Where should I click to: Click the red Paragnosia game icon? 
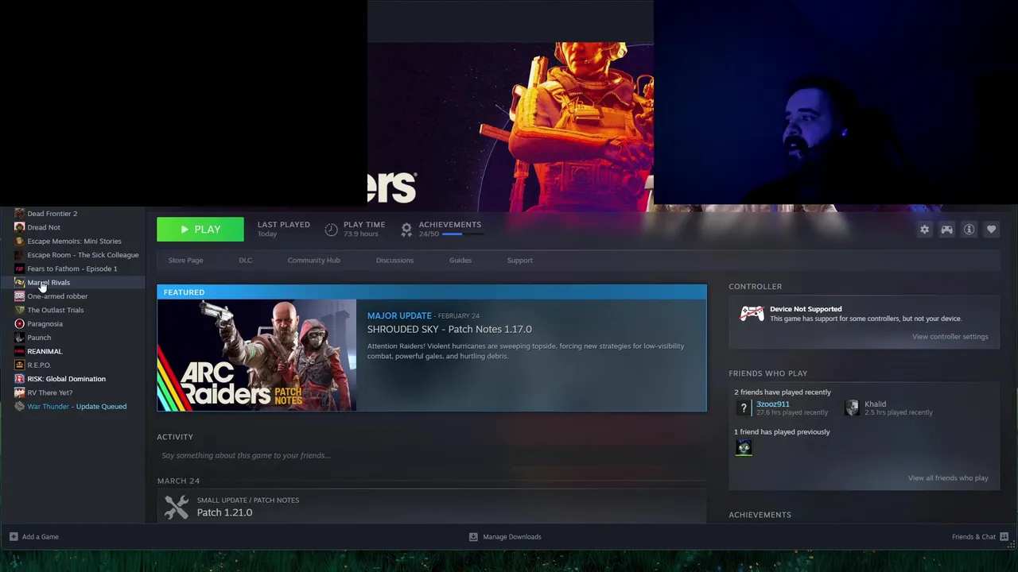[20, 324]
